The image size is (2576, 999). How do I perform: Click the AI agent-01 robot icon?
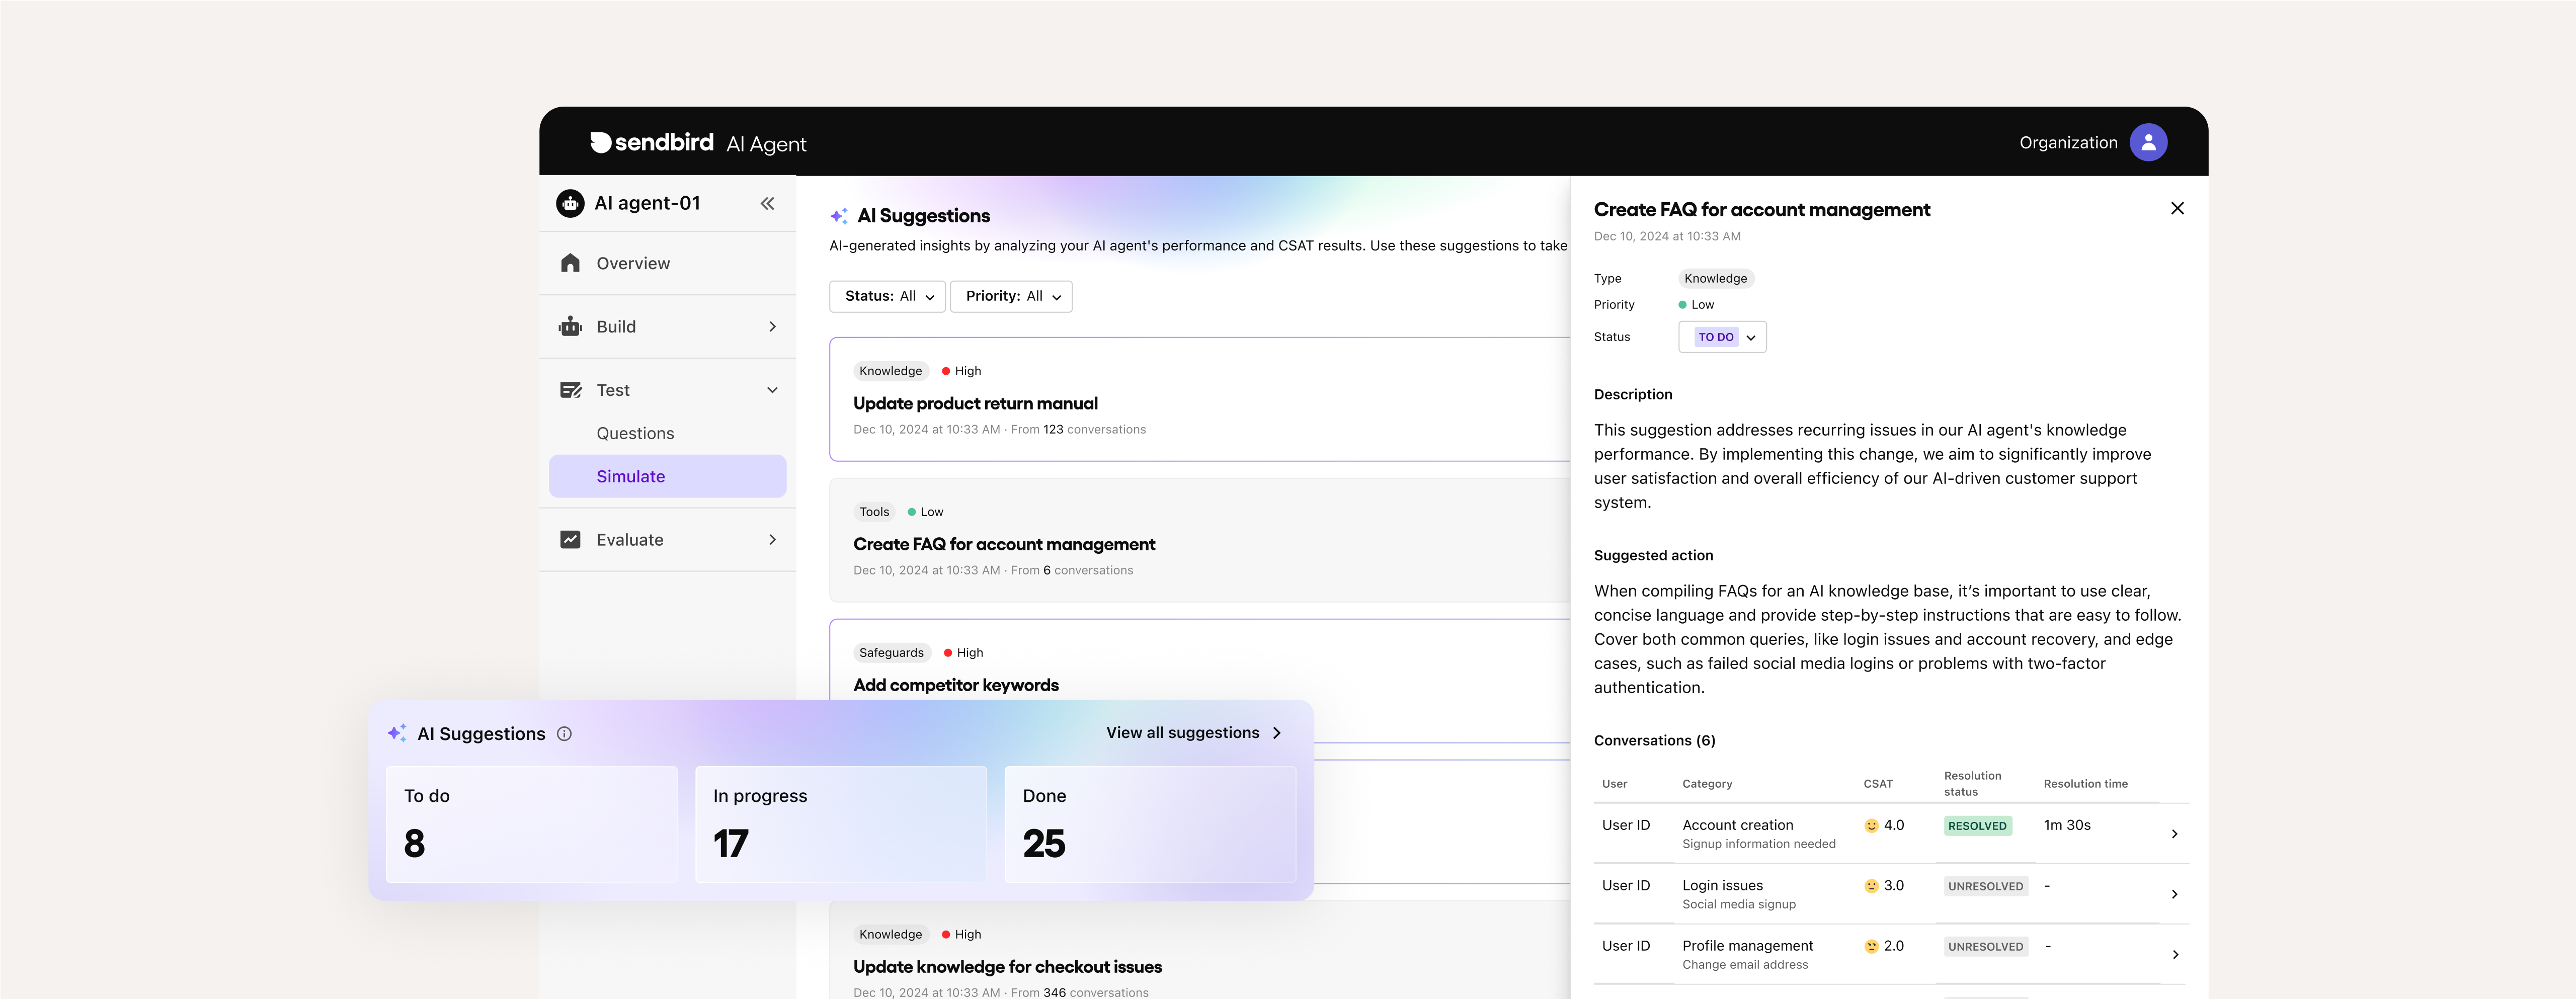click(570, 204)
